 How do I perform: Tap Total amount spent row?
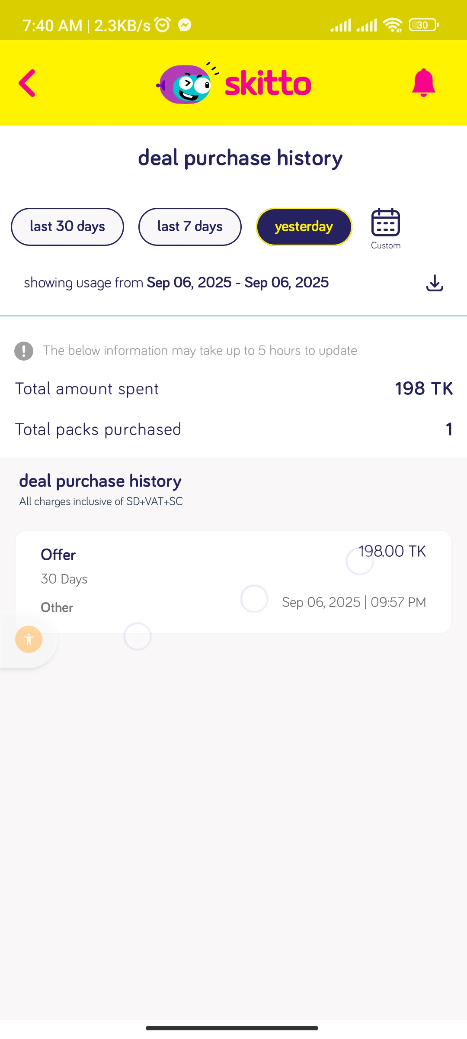click(x=233, y=389)
